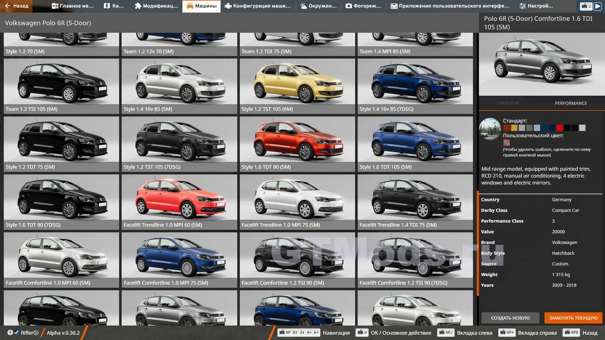Switch to the Фоторежим tab
Screen dimensions: 605x340
coord(364,6)
